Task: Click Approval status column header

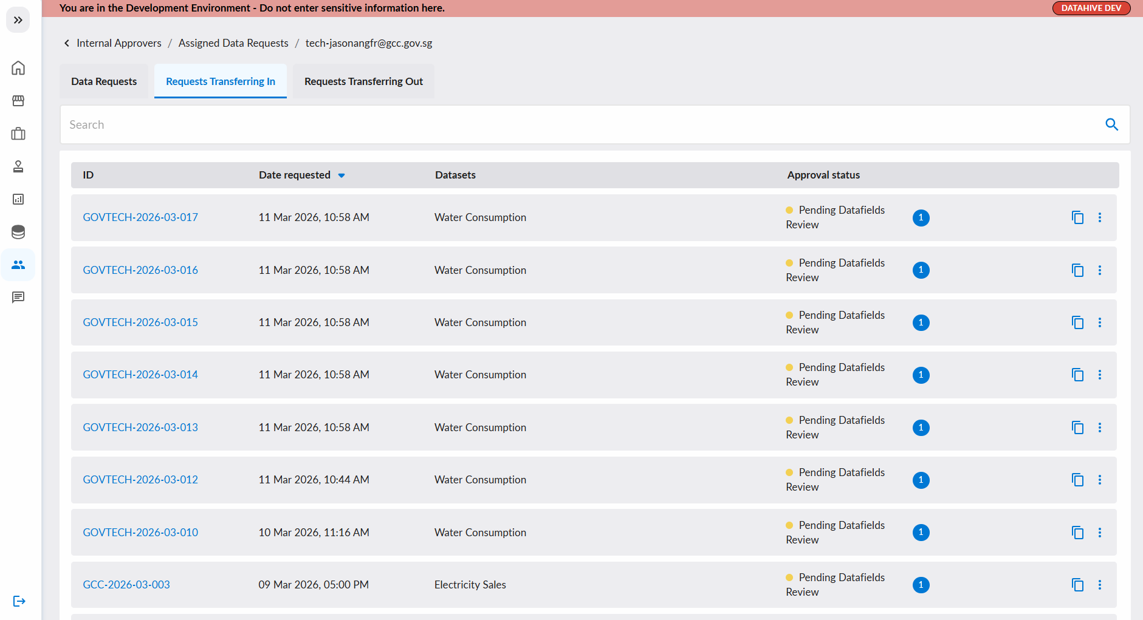Action: pyautogui.click(x=823, y=175)
